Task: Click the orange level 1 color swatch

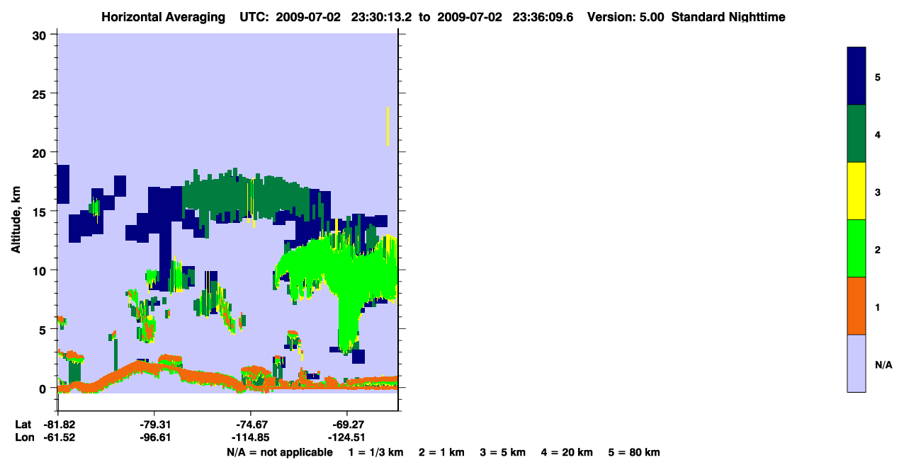Action: (857, 306)
